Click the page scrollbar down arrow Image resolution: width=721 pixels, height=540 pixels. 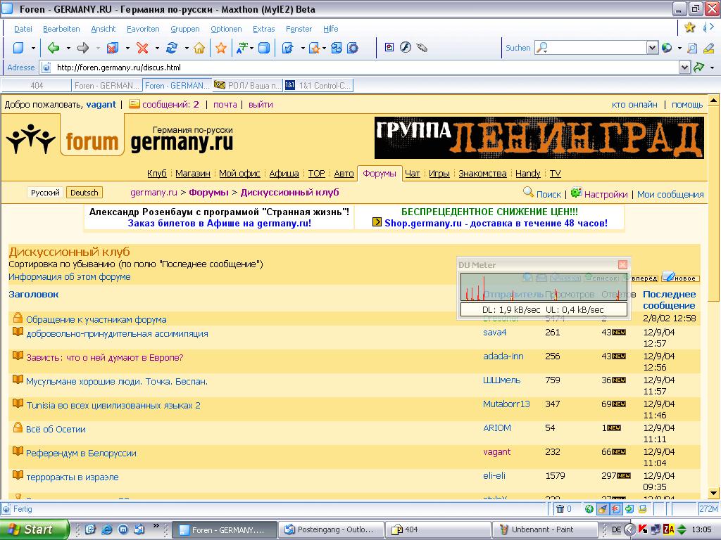(713, 494)
